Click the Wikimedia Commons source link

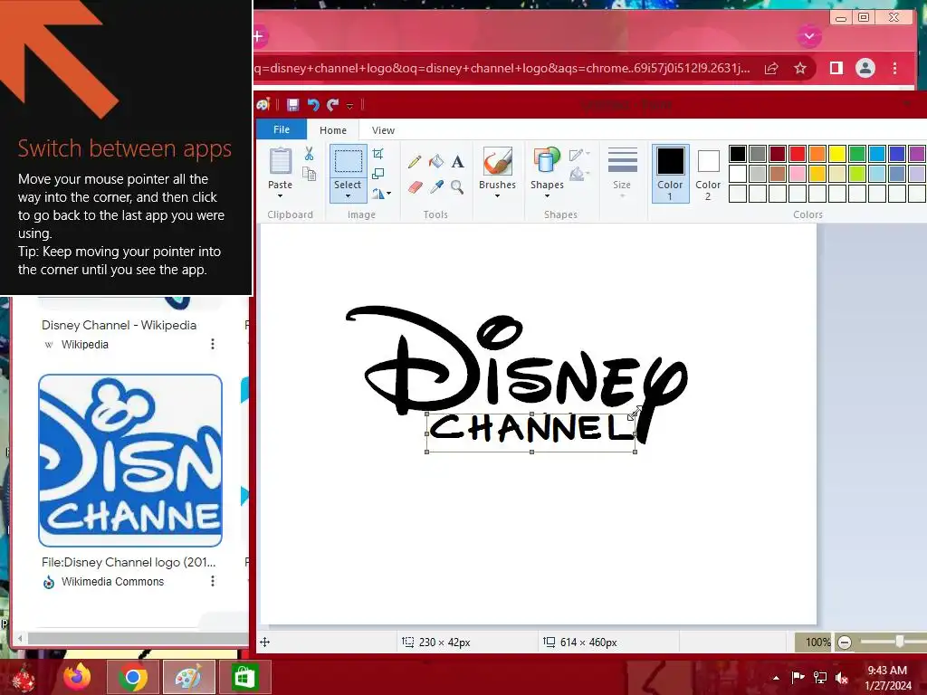point(112,582)
